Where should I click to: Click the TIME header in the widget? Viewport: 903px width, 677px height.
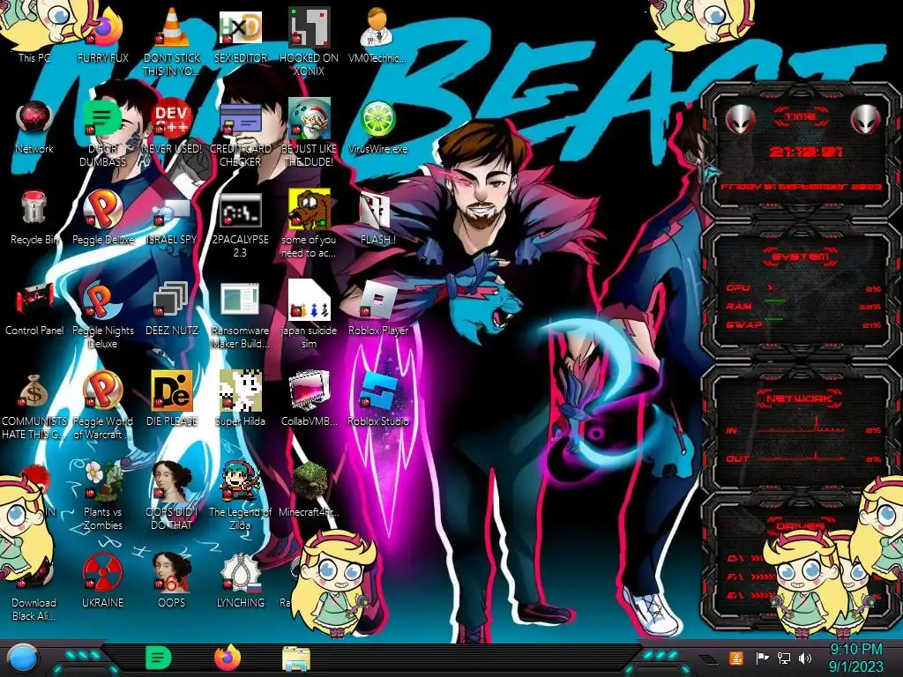(801, 117)
